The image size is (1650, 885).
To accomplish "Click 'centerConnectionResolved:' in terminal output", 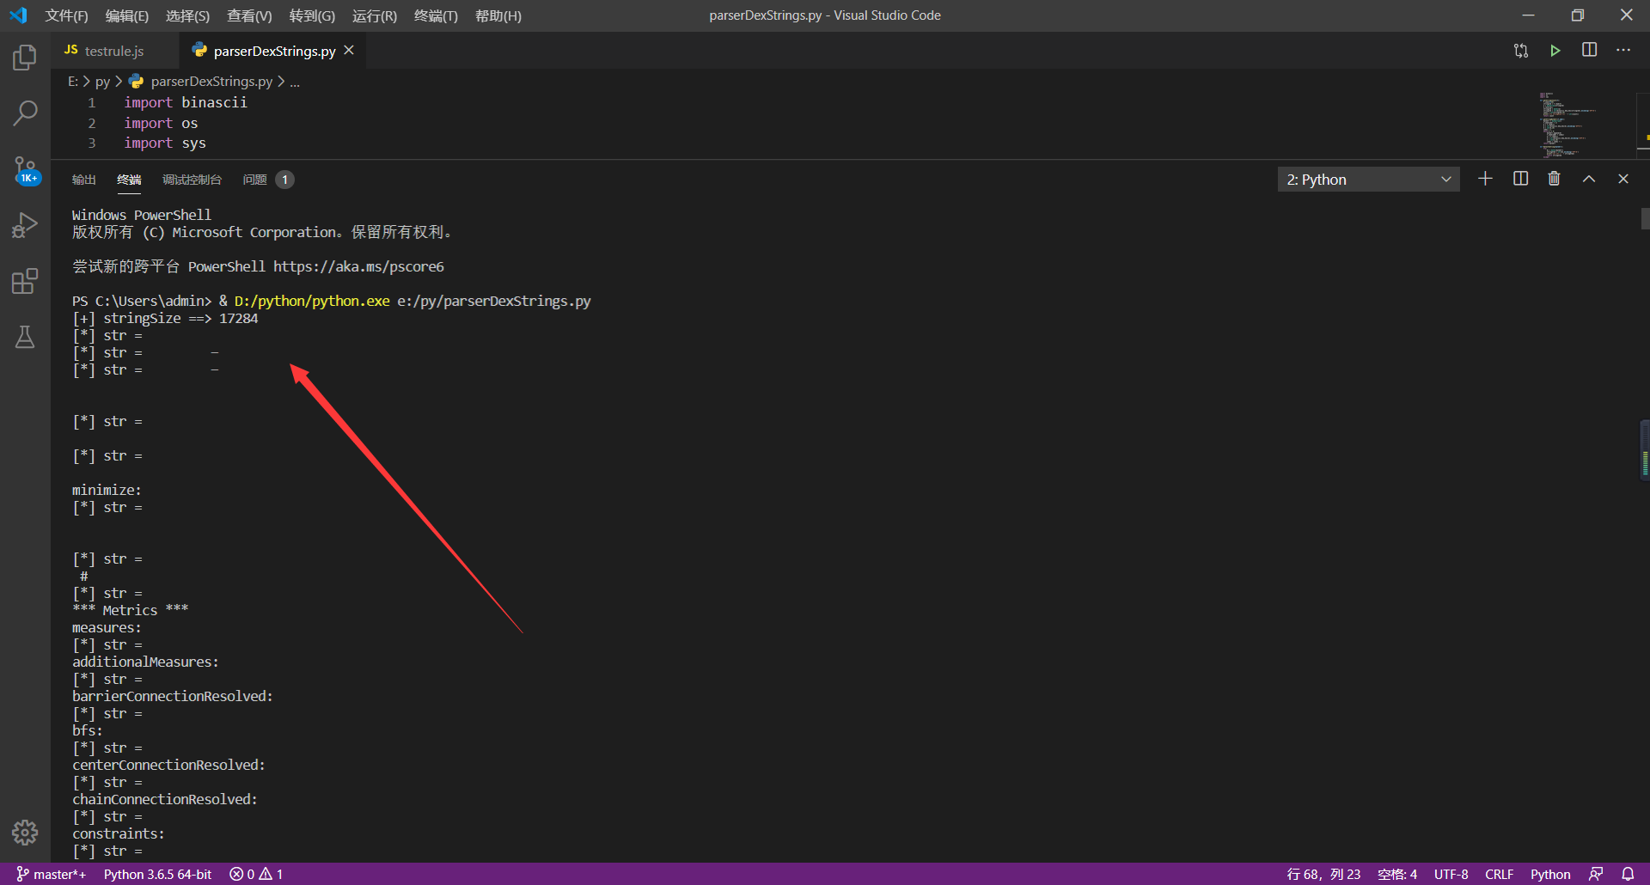I will pos(168,765).
